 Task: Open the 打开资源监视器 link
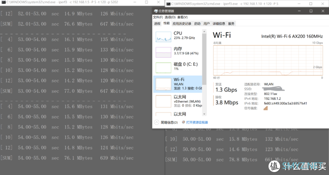[x=197, y=122]
